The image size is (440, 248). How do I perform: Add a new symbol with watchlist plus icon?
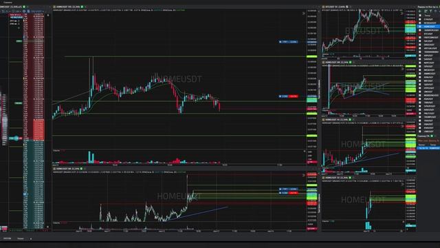[419, 11]
